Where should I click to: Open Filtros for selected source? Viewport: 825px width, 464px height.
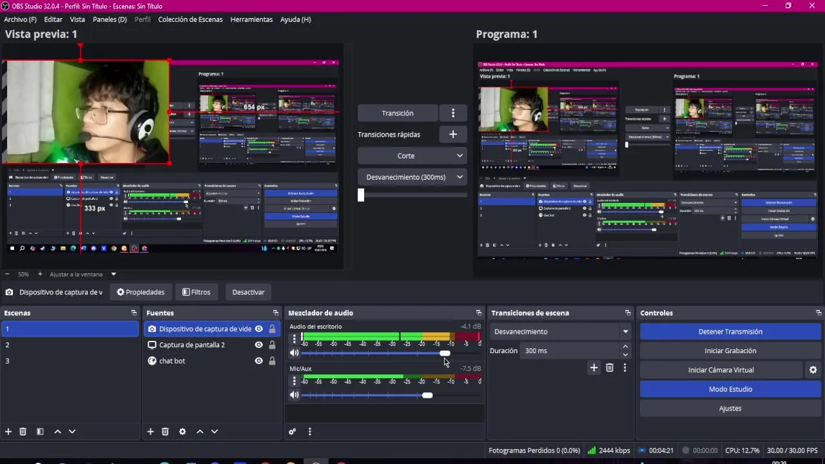pos(197,292)
